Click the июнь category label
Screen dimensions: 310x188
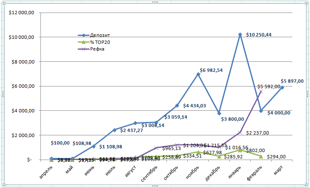click(90, 170)
